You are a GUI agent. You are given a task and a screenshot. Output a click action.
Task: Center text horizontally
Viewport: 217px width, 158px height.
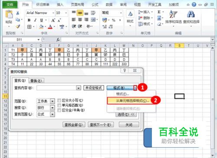click(80, 19)
